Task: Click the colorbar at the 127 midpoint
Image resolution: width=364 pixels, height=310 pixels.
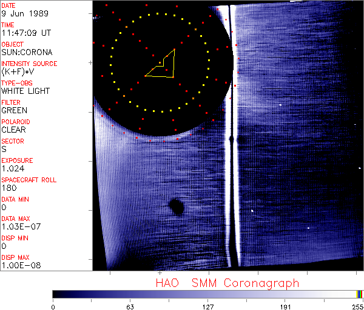Action: point(208,294)
